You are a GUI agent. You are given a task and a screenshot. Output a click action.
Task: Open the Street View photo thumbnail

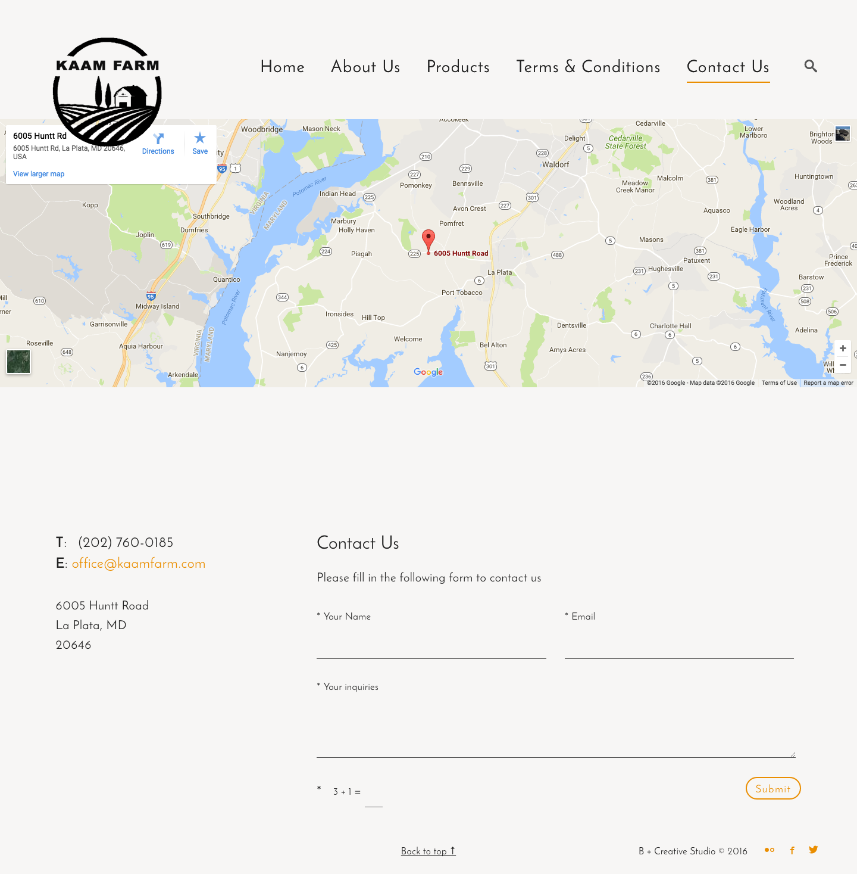(x=843, y=133)
